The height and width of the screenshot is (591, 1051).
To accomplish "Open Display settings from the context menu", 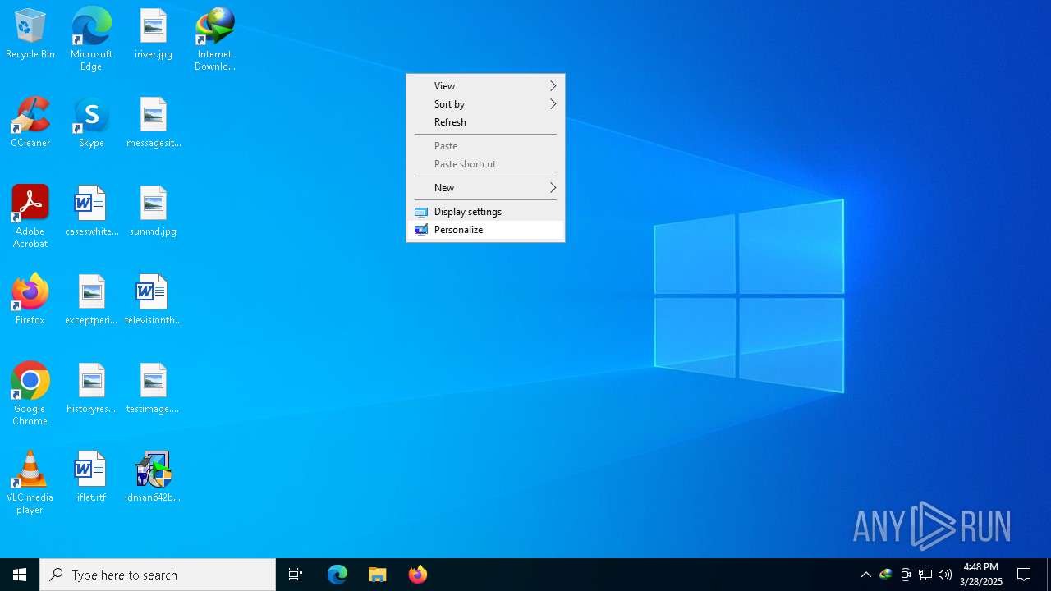I will point(485,211).
